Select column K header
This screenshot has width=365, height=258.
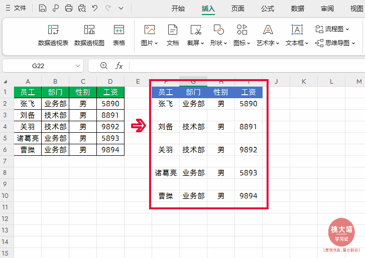[x=304, y=82]
